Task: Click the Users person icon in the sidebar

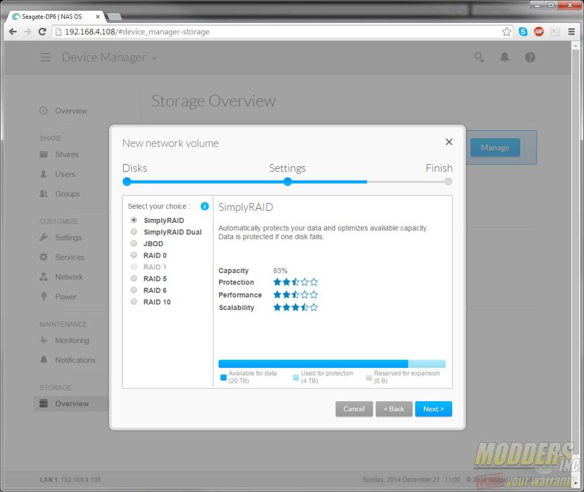Action: 43,174
